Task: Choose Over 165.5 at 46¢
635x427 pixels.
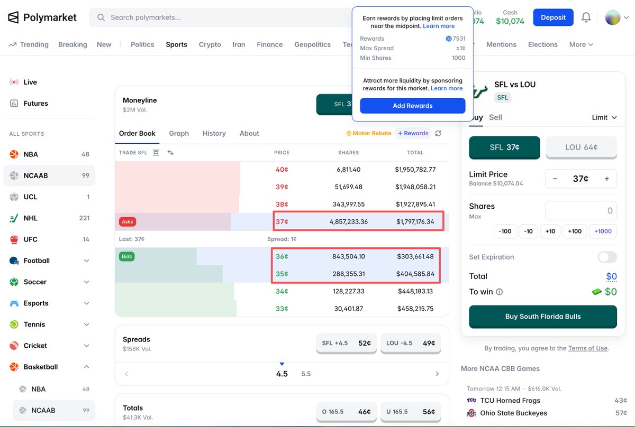Action: pyautogui.click(x=347, y=412)
